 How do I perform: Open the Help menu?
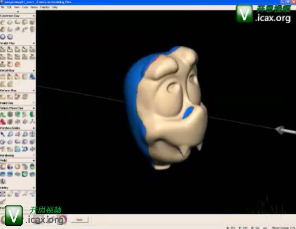click(54, 7)
